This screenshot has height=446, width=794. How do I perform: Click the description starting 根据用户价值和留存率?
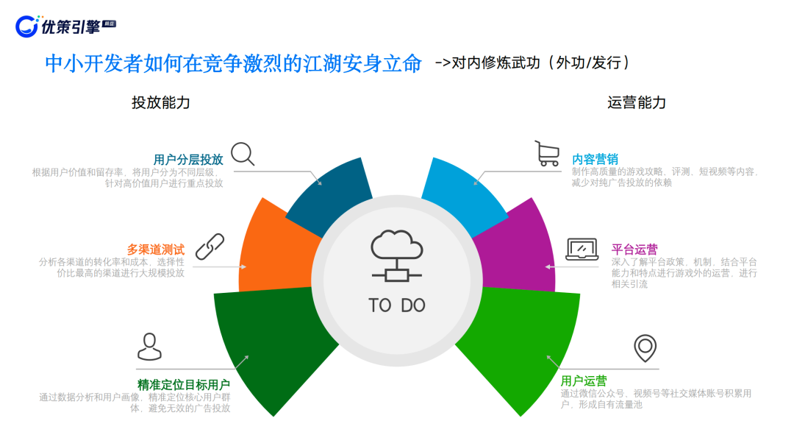pos(128,177)
